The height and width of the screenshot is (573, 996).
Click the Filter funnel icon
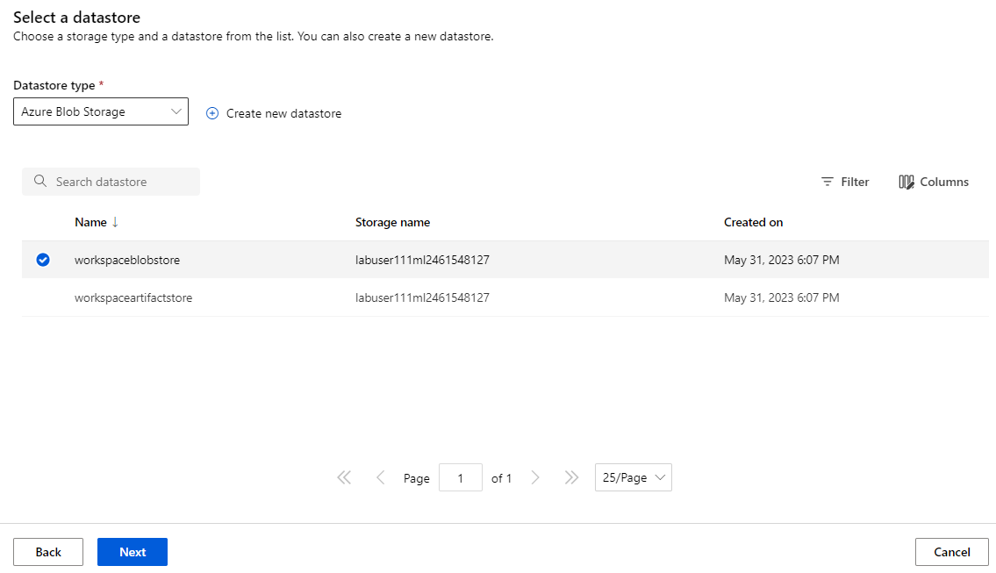pos(827,182)
